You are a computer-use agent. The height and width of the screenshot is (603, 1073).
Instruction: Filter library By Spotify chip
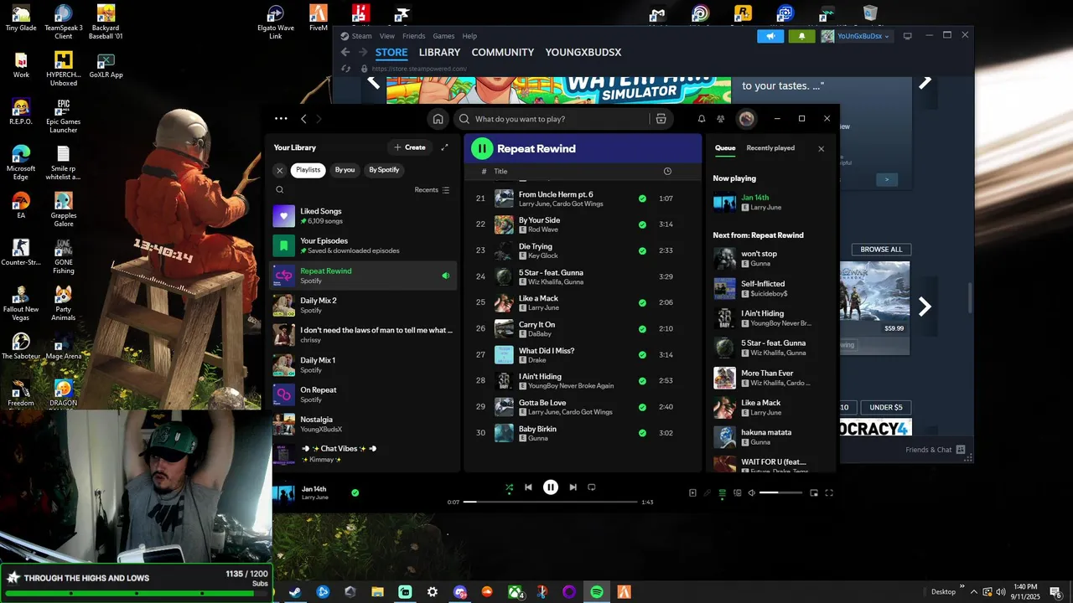384,170
